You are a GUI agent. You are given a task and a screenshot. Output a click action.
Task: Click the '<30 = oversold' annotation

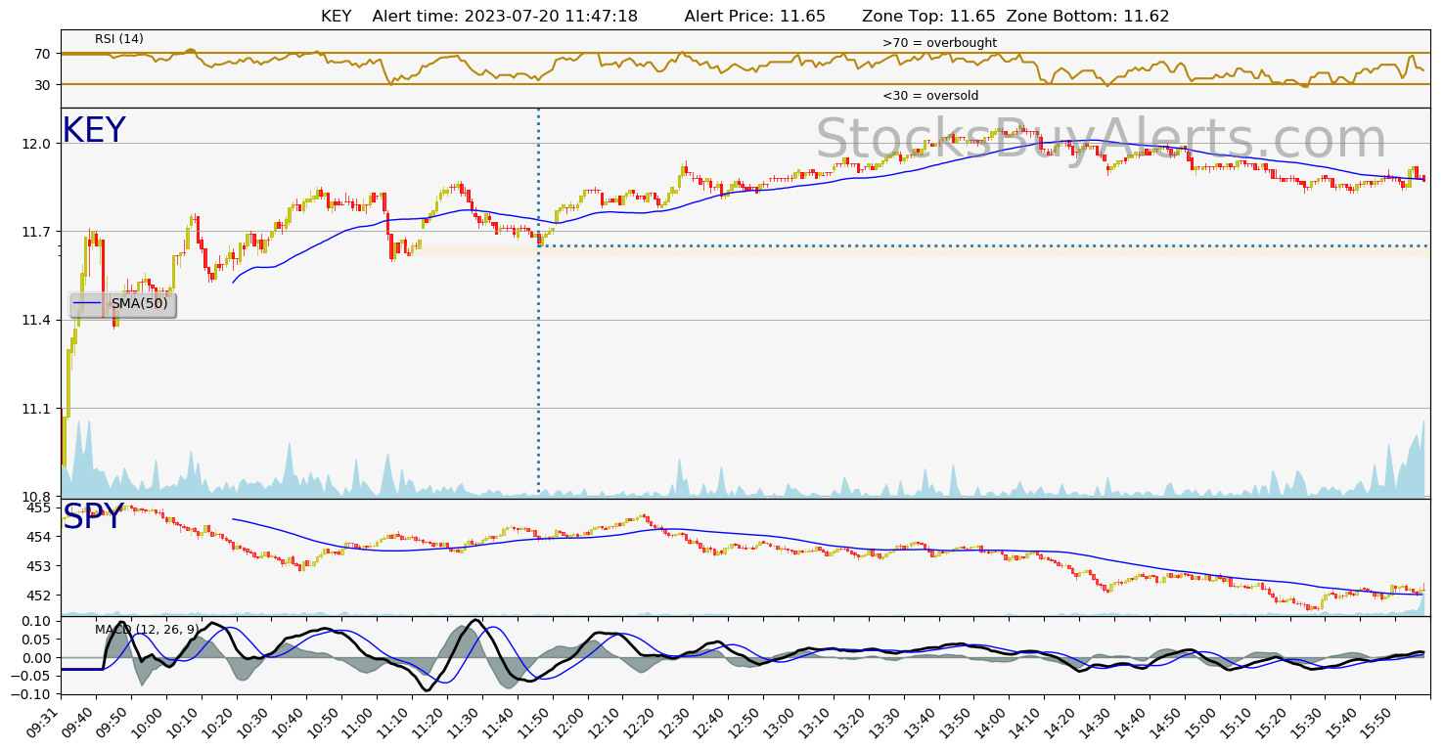click(930, 96)
